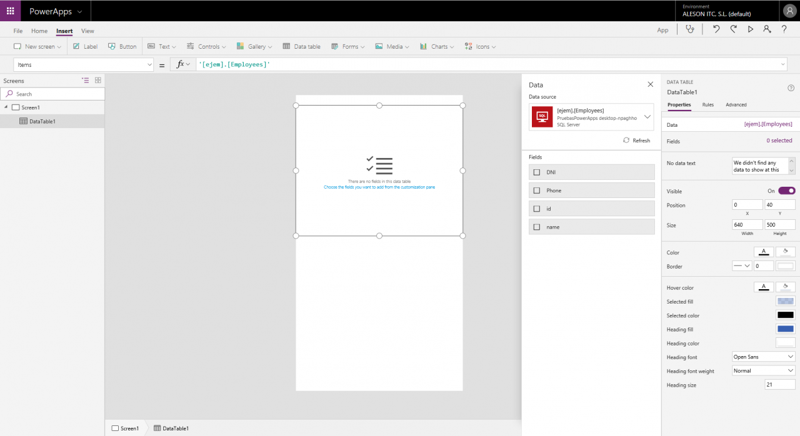Open the Data source dropdown
Viewport: 800px width, 436px height.
pos(647,117)
